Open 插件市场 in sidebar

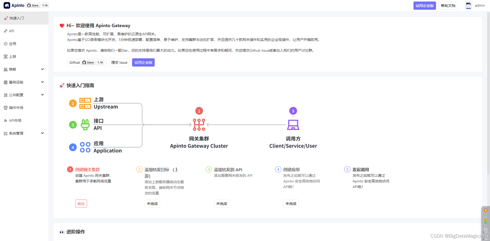pos(24,108)
